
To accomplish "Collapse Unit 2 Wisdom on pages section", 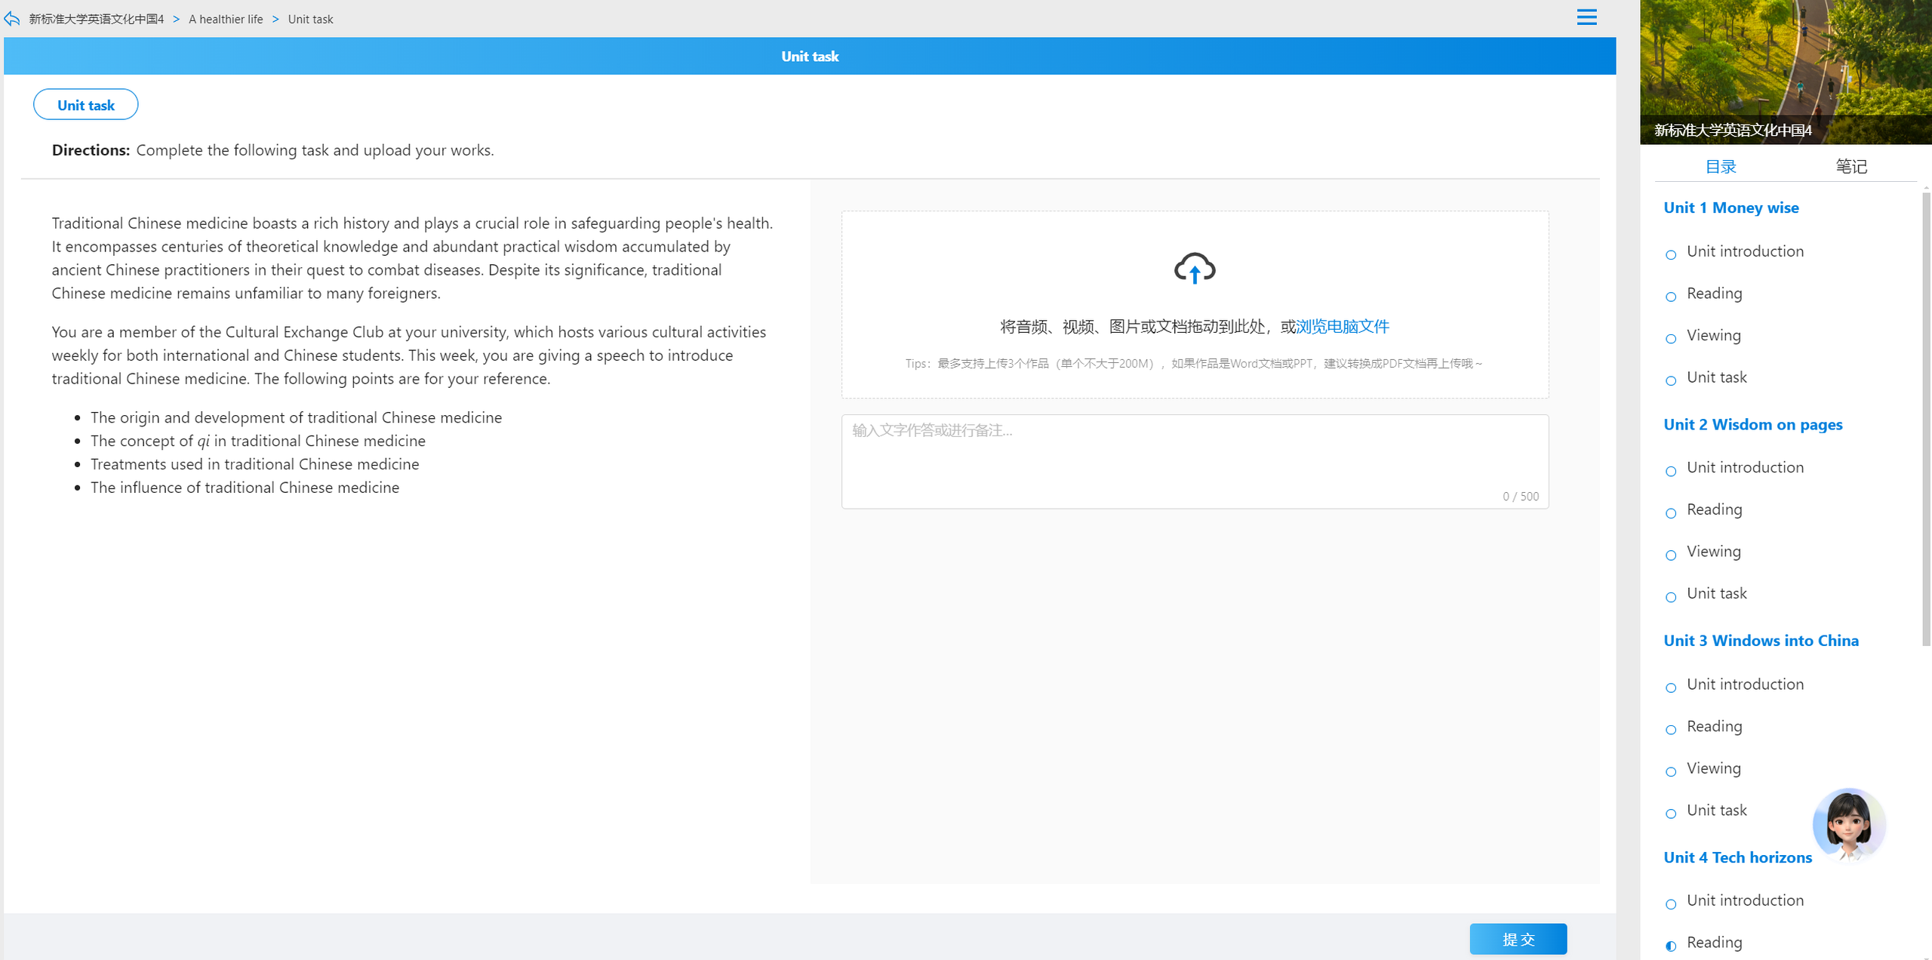I will pyautogui.click(x=1752, y=424).
